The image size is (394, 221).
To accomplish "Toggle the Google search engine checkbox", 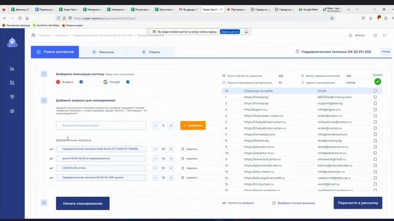I will pos(127,82).
